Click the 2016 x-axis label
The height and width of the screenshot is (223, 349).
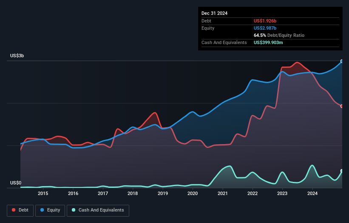tap(73, 193)
